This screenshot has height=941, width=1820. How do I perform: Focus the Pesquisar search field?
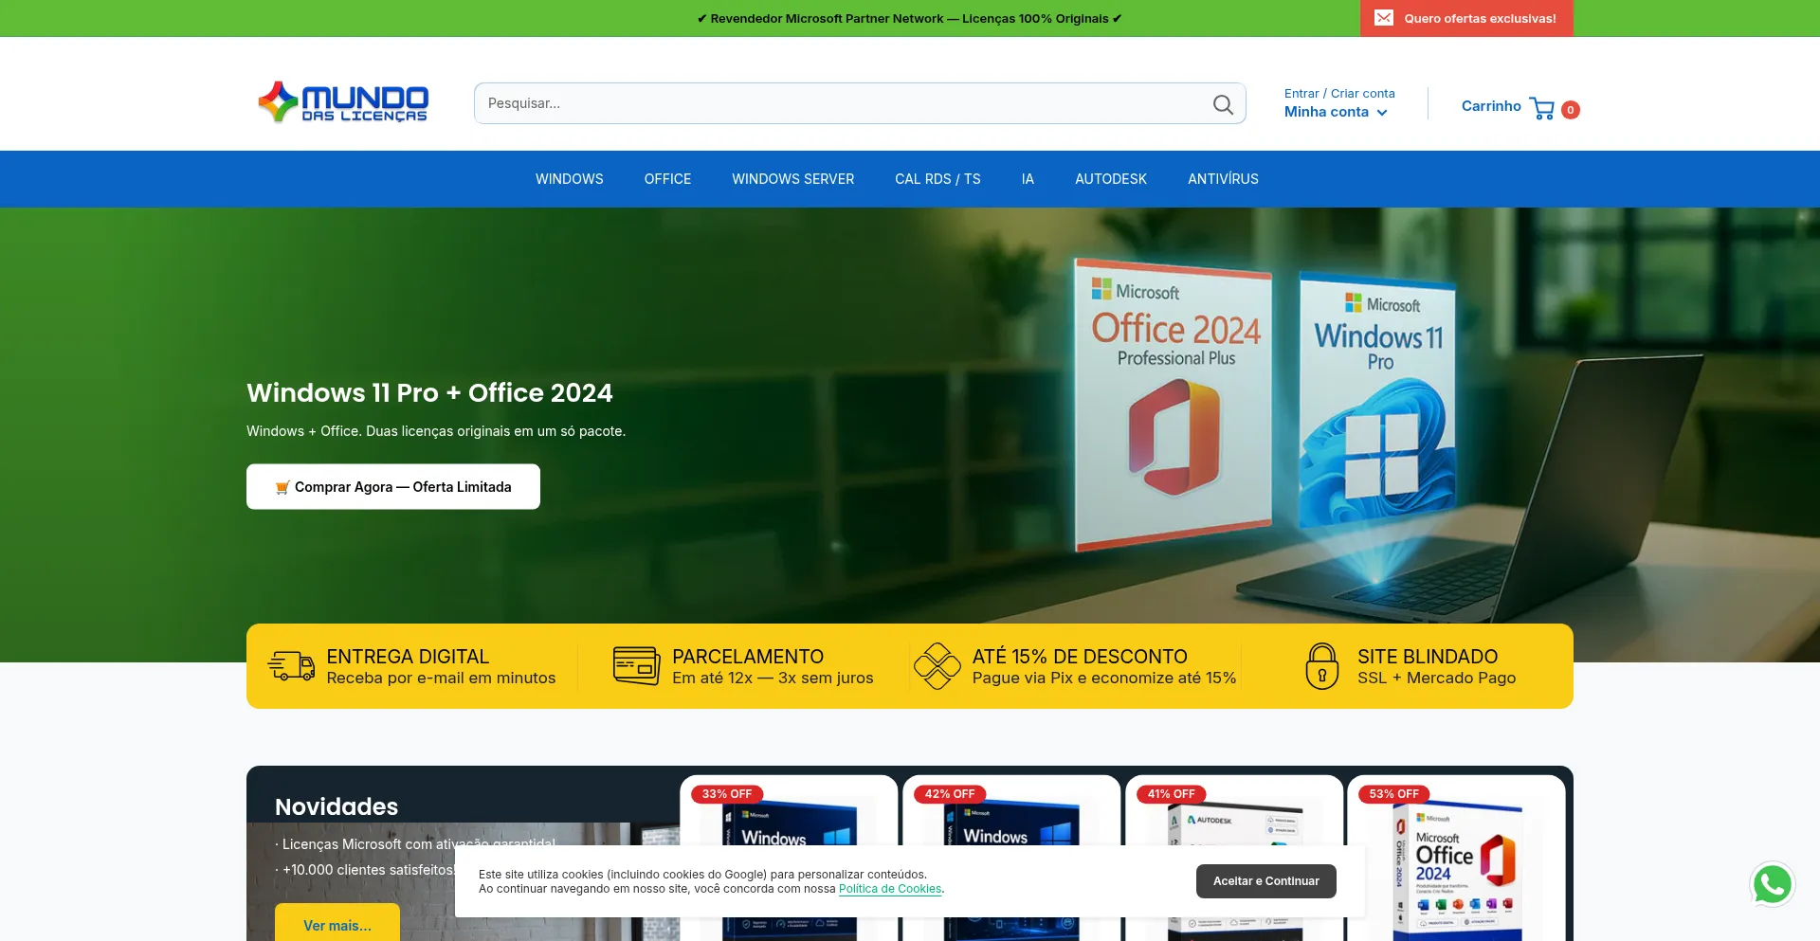coord(844,103)
